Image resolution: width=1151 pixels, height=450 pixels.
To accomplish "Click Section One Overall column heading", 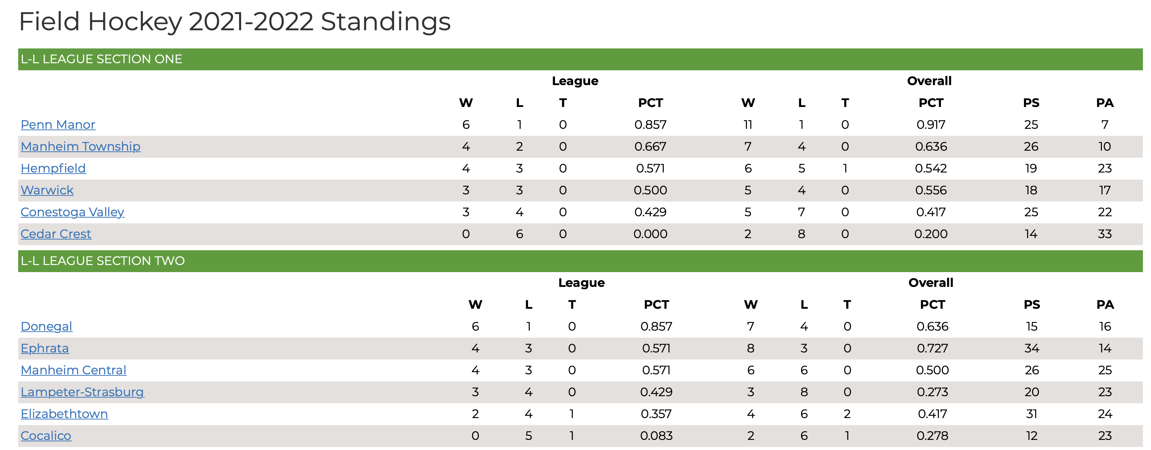I will point(929,81).
